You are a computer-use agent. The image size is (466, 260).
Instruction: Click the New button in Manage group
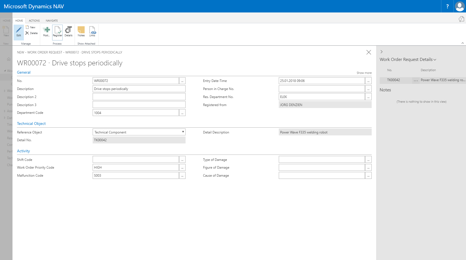click(31, 27)
